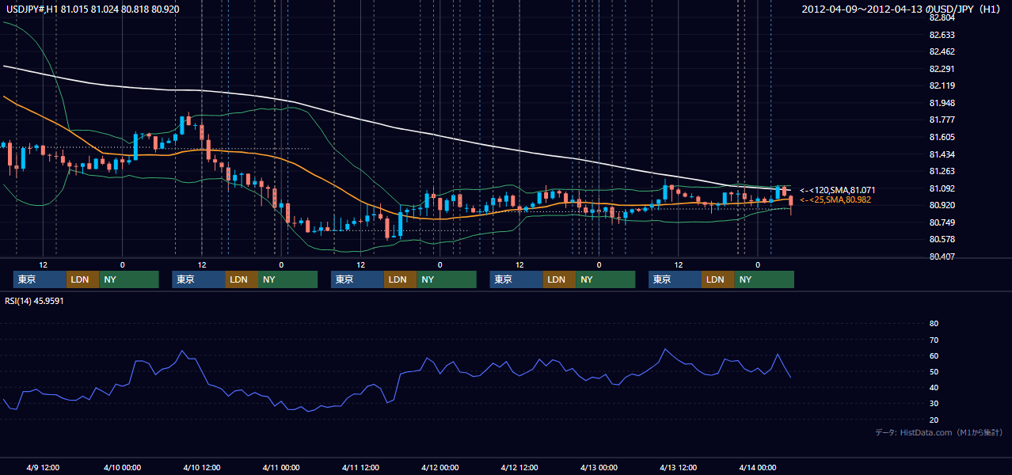Image resolution: width=1012 pixels, height=475 pixels.
Task: Click the 4/14 00:00 time label
Action: 757,467
